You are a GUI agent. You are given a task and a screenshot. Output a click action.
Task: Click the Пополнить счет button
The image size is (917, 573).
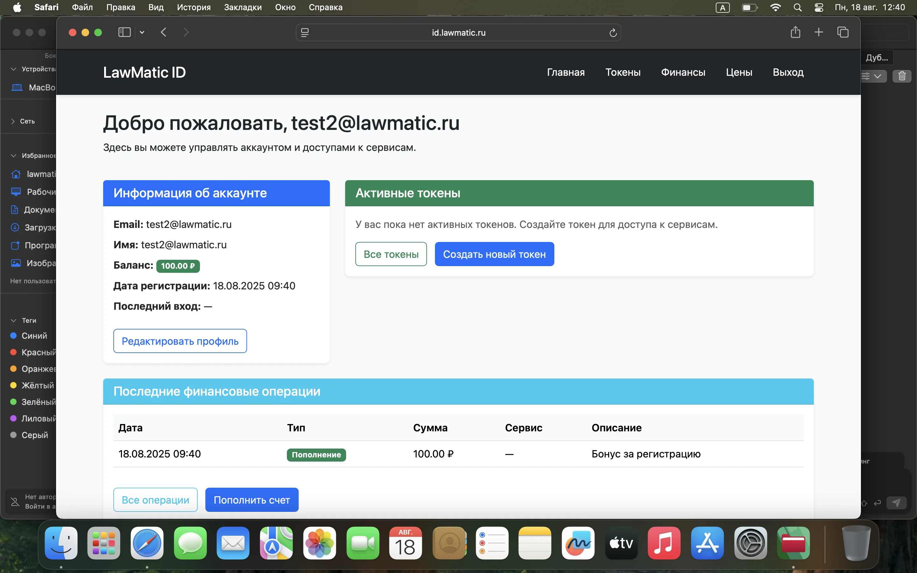click(x=252, y=500)
